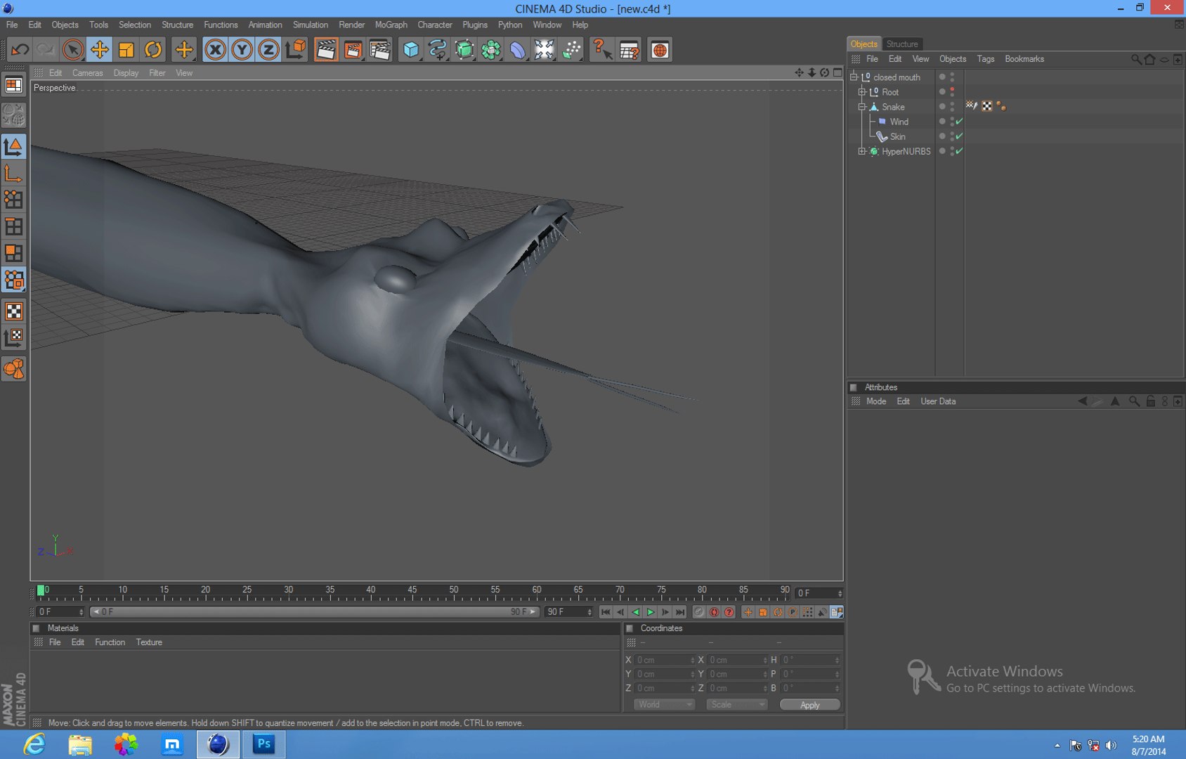Screen dimensions: 1186x759
Task: Go to end of animation
Action: [680, 612]
